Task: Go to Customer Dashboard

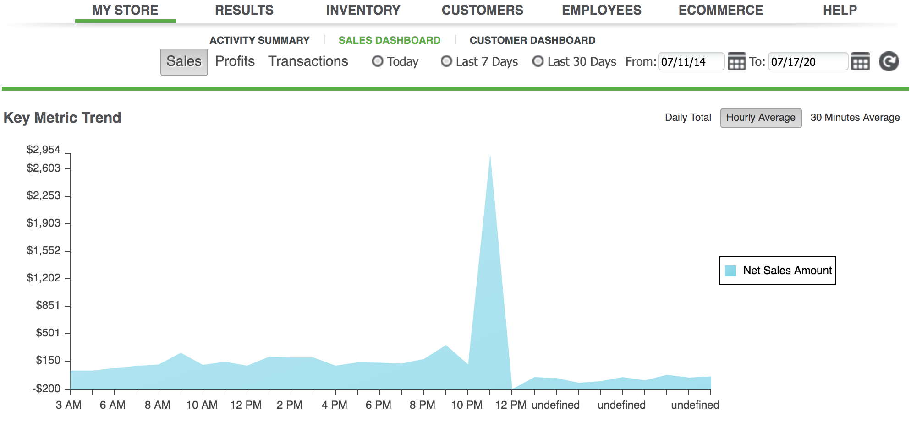Action: [532, 40]
